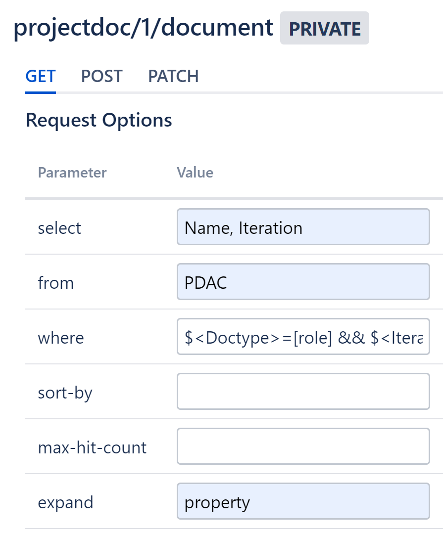This screenshot has width=443, height=533.
Task: Click the 'max-hit-count' parameter label
Action: (92, 448)
